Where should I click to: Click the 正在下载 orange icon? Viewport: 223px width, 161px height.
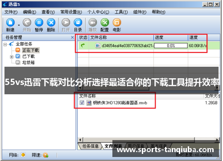click(x=18, y=50)
